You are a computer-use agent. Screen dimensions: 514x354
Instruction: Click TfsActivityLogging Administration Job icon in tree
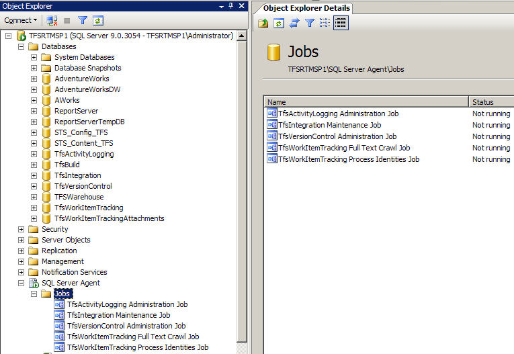(59, 304)
